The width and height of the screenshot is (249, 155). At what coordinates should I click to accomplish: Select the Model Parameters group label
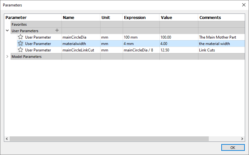point(26,57)
